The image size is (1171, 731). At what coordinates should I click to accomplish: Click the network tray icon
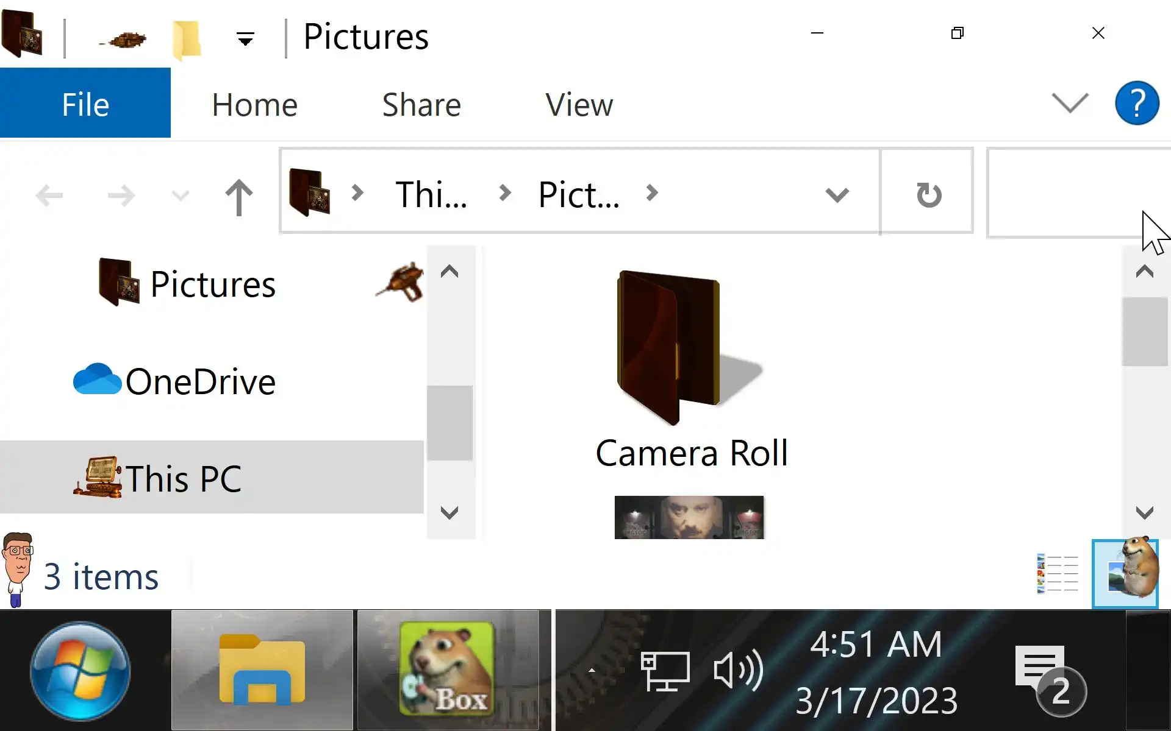665,671
